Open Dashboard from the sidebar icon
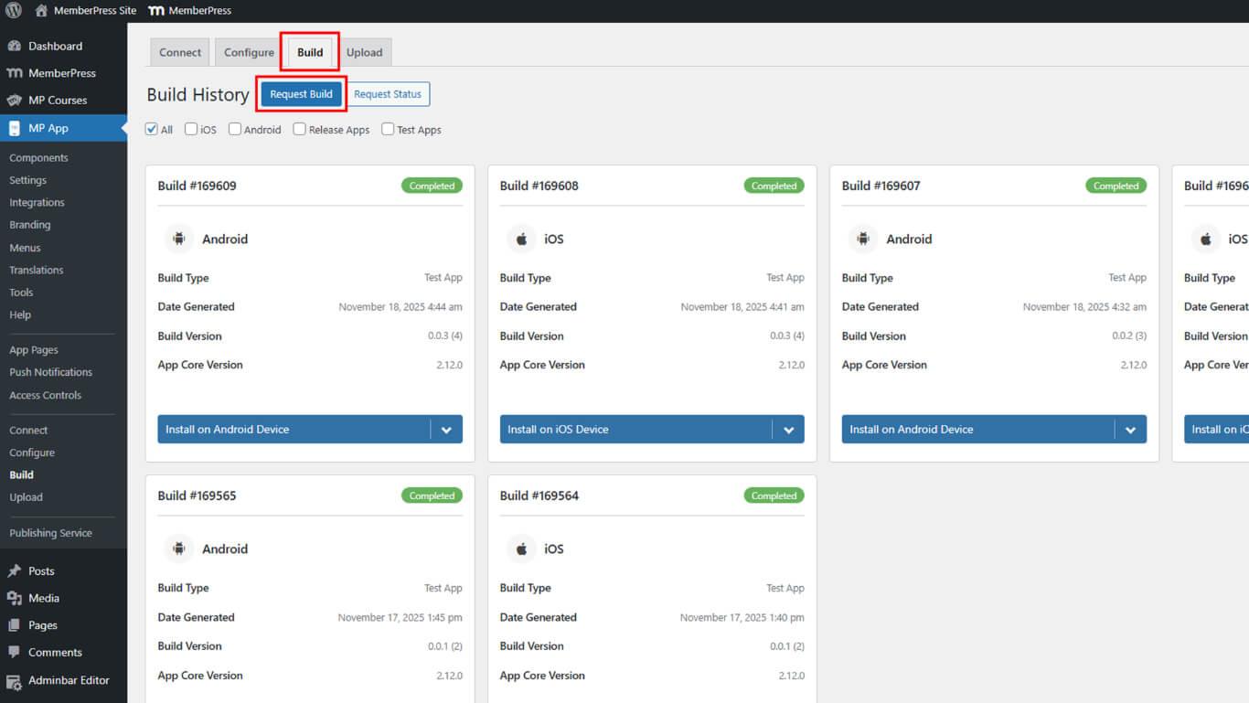The width and height of the screenshot is (1249, 703). tap(14, 46)
